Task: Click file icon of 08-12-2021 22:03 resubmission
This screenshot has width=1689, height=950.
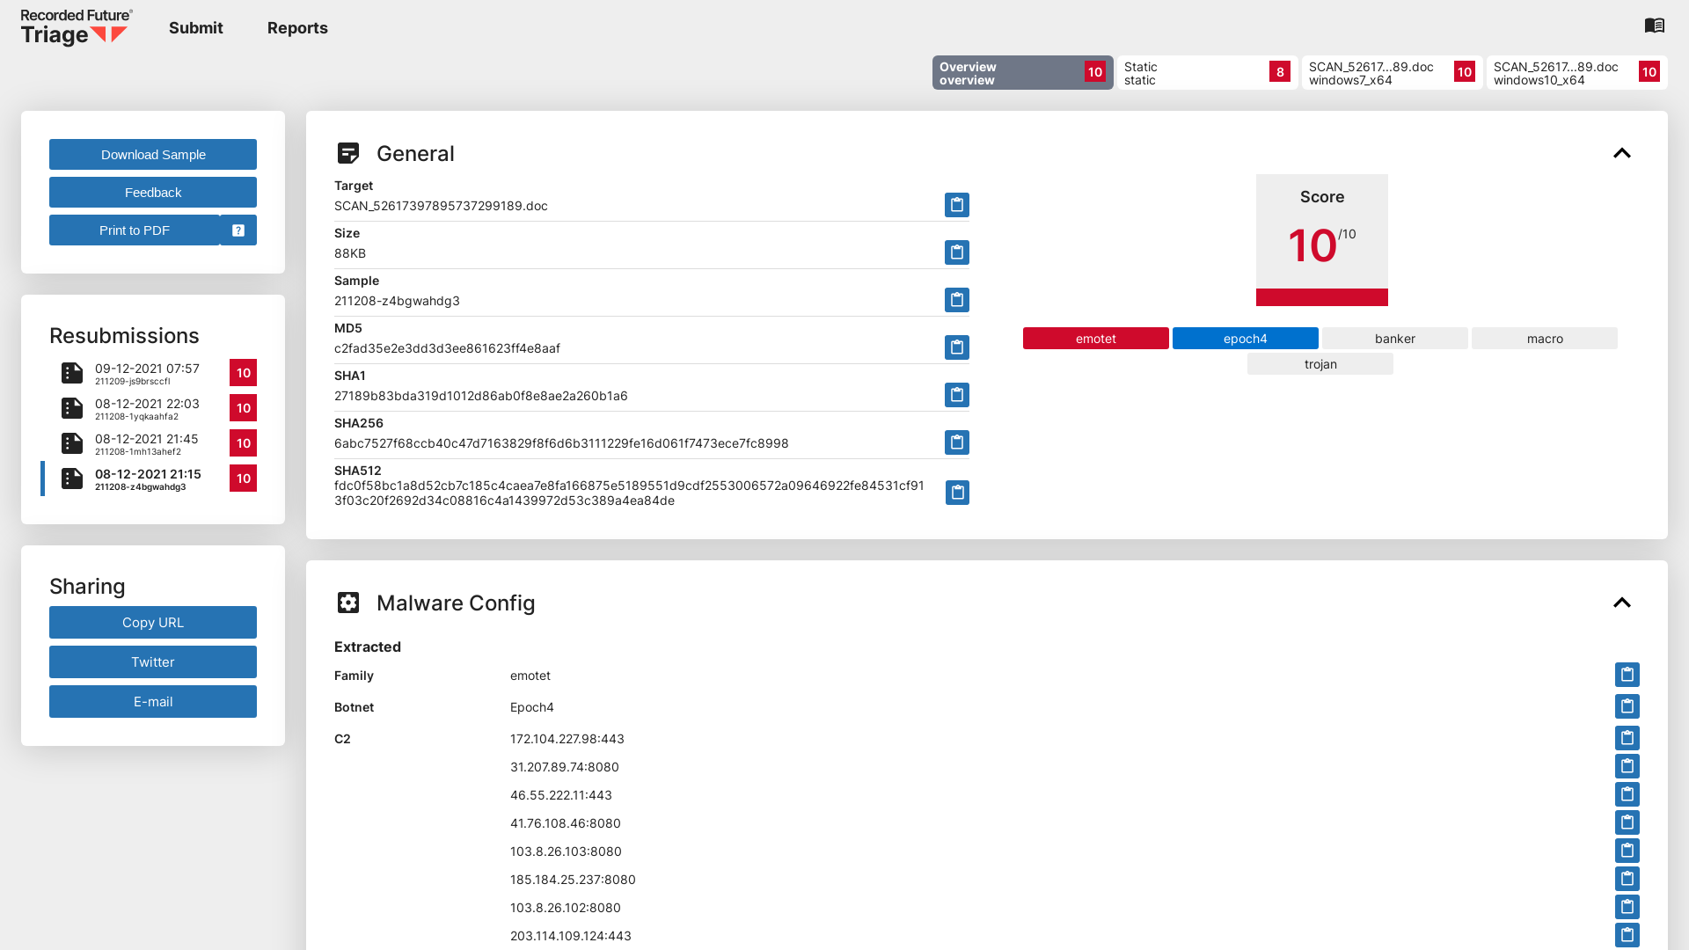Action: click(x=72, y=408)
